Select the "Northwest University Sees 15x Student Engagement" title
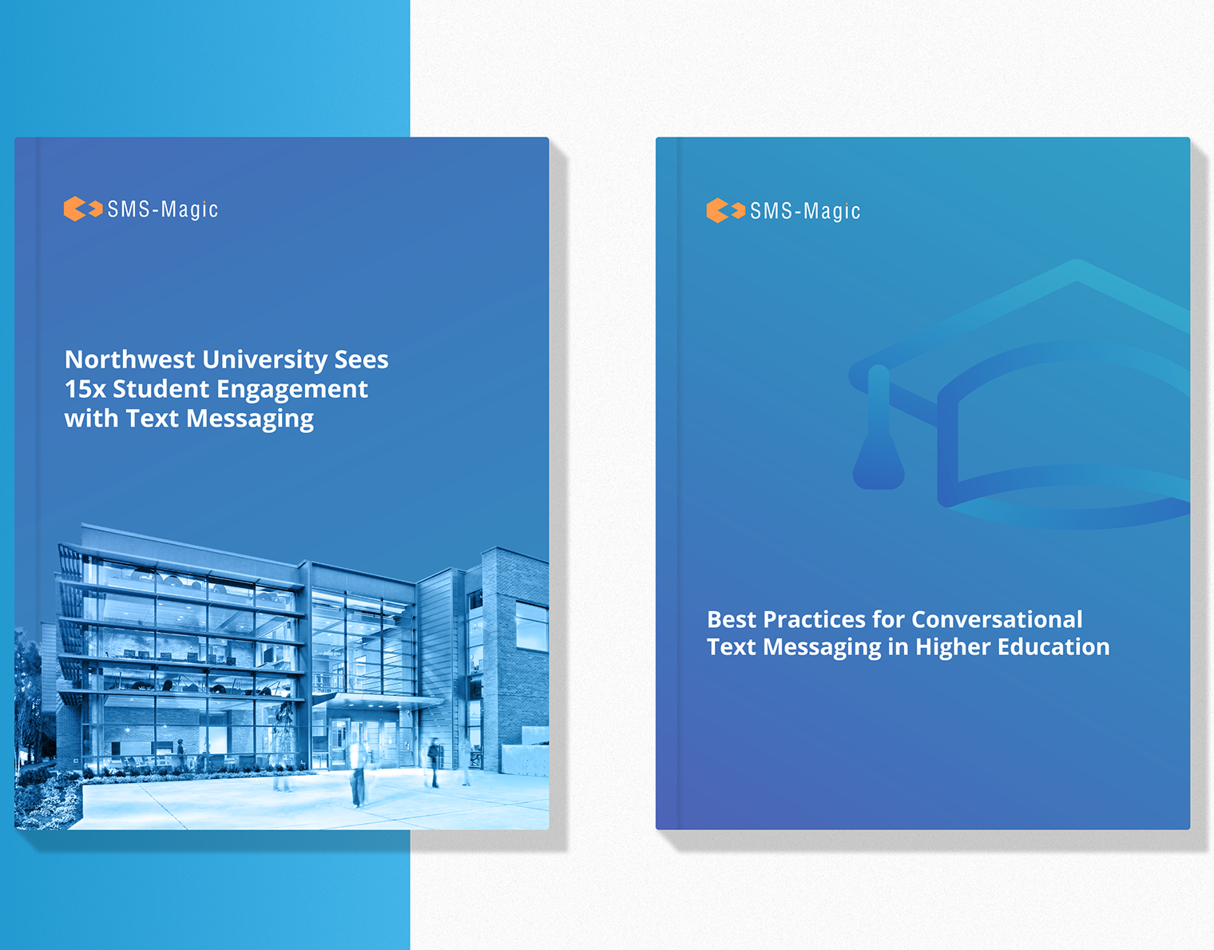 pyautogui.click(x=226, y=389)
